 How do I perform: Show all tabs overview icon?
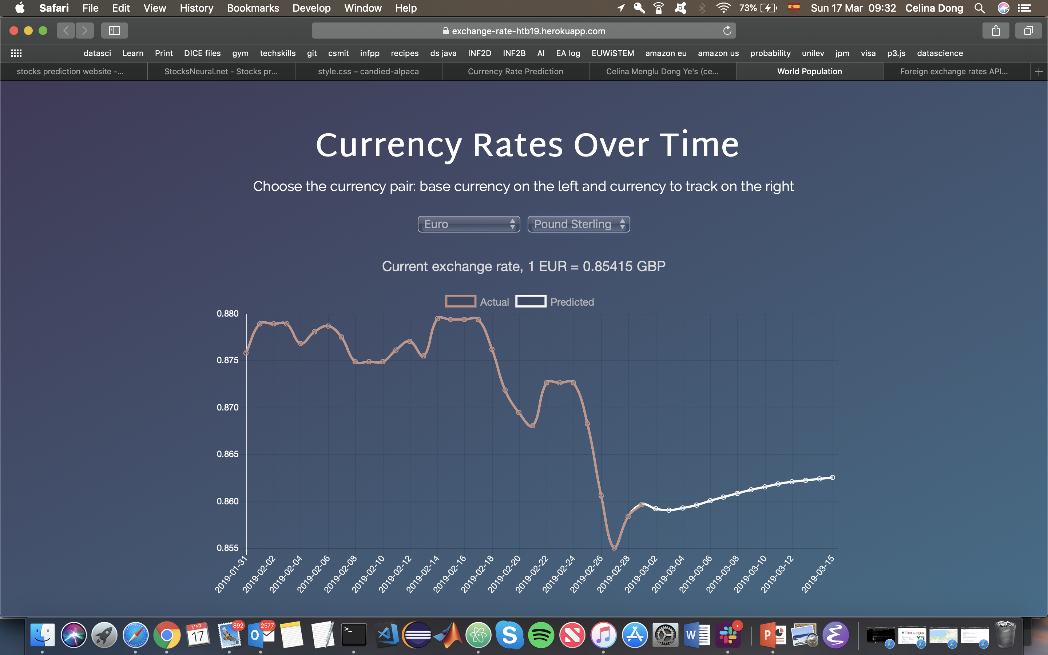pyautogui.click(x=1028, y=31)
